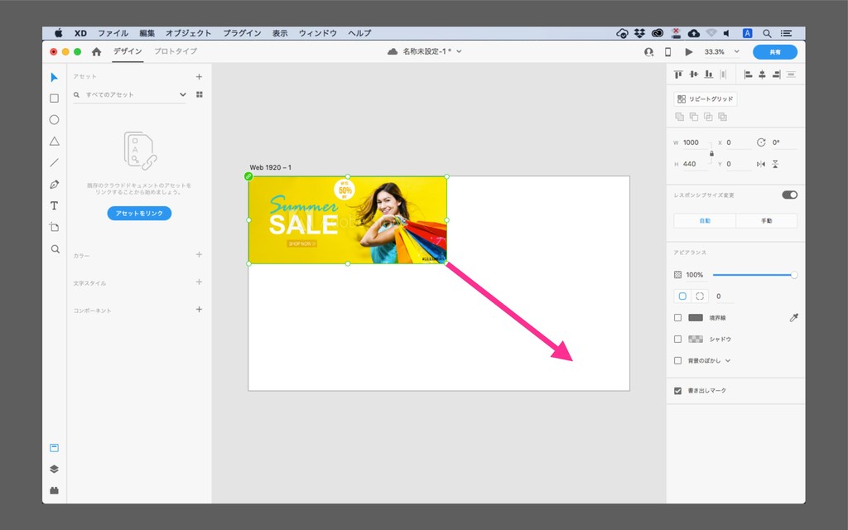Open the ウィンドウ menu
This screenshot has width=848, height=530.
[x=318, y=33]
